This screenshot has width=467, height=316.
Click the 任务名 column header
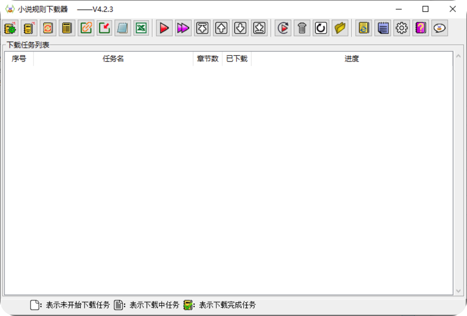point(113,59)
